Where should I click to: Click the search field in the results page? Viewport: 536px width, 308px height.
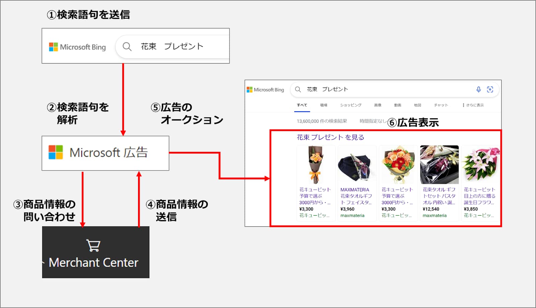pos(385,89)
